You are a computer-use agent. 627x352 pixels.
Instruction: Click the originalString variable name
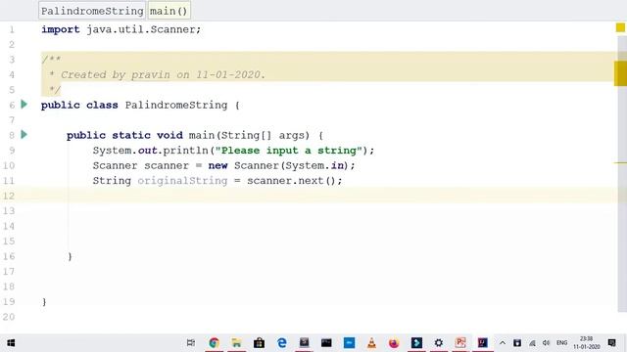tap(182, 181)
